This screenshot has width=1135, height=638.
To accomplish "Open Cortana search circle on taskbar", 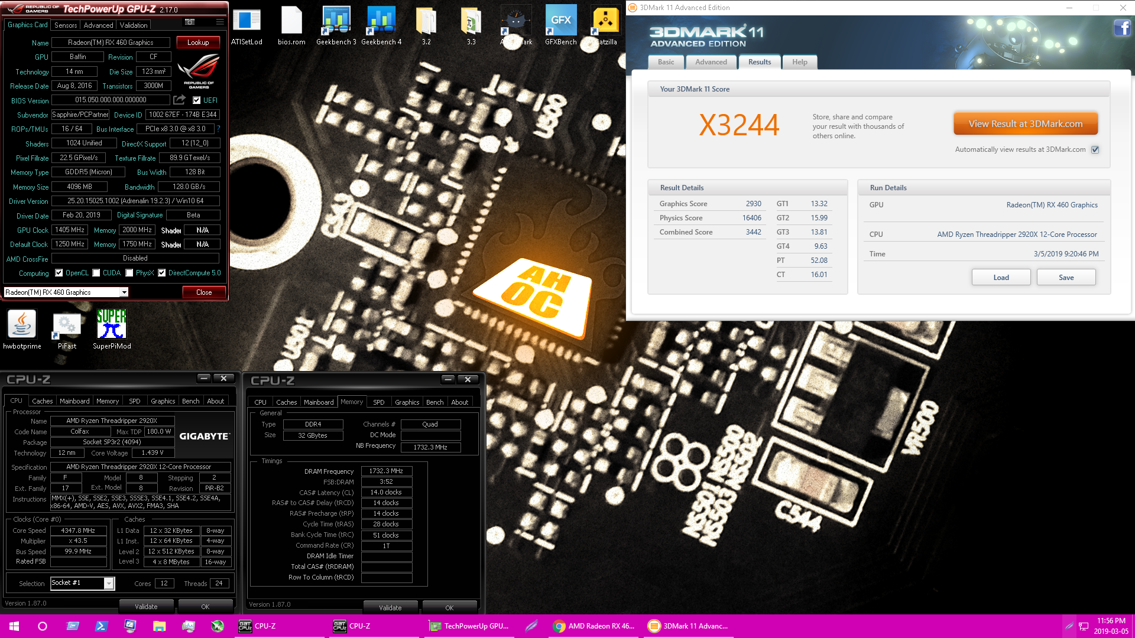I will 43,626.
